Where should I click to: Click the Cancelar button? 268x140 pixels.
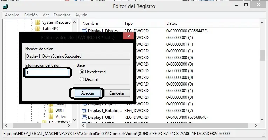click(x=117, y=93)
